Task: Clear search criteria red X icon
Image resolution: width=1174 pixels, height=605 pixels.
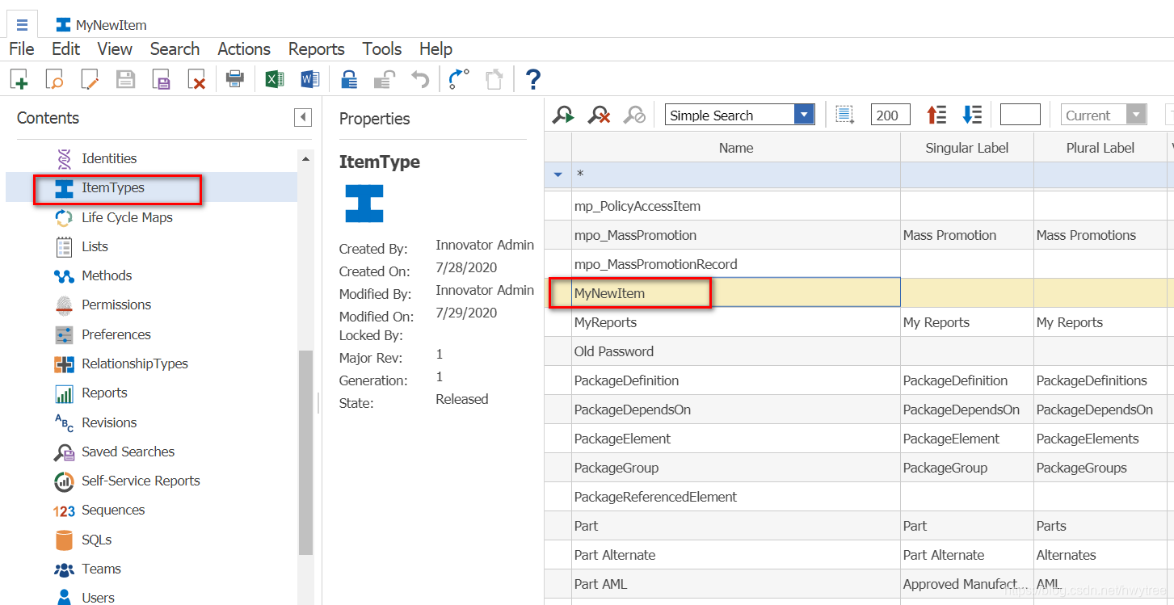Action: click(599, 116)
